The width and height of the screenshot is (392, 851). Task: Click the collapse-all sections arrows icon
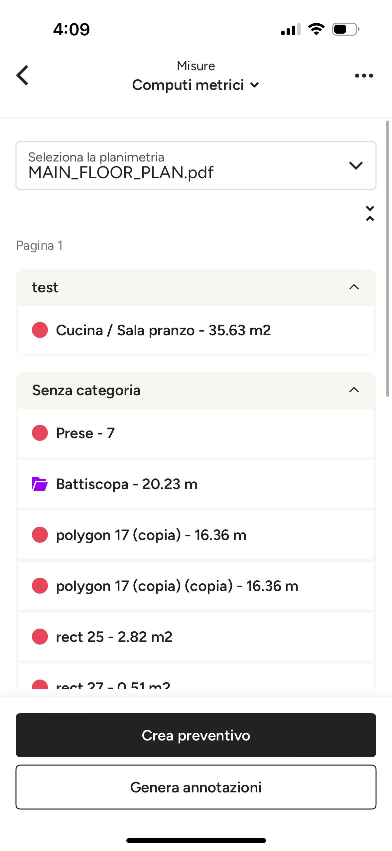point(370,213)
